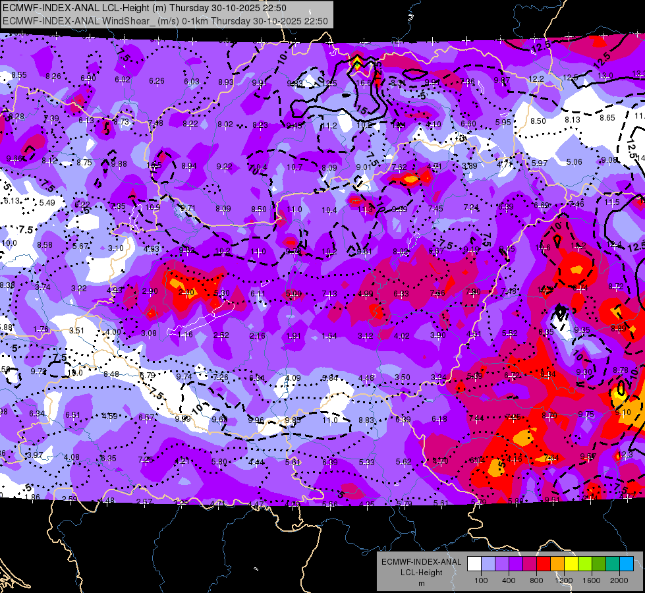Image resolution: width=645 pixels, height=593 pixels.
Task: Click the 6.26 wind shear value
Action: [157, 81]
